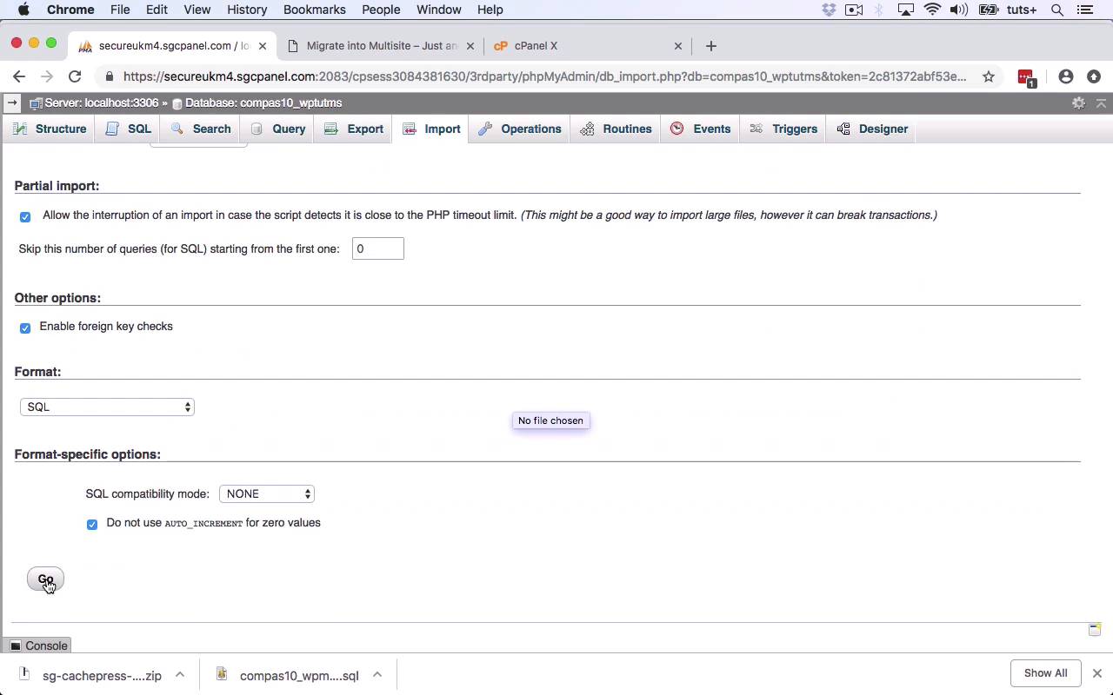Click the Go button
Viewport: 1113px width, 695px height.
click(45, 579)
